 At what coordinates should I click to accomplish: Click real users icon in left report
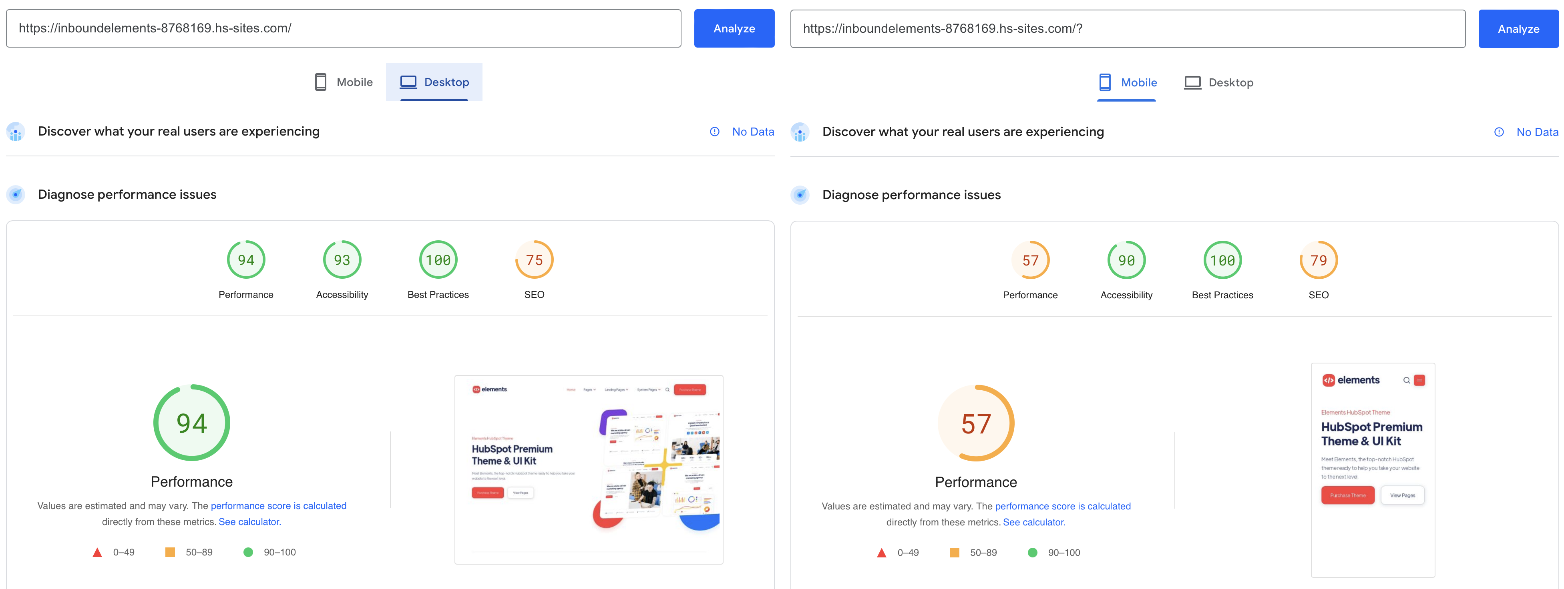click(16, 132)
